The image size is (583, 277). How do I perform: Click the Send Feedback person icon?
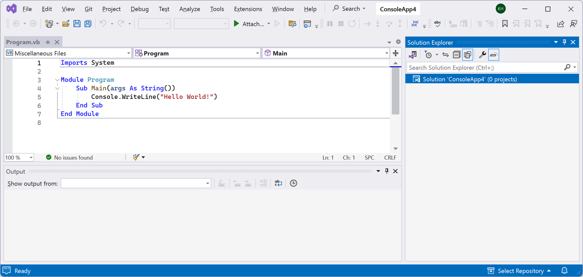[x=573, y=24]
